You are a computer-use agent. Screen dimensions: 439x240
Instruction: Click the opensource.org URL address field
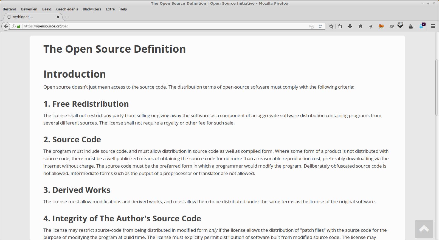click(165, 26)
